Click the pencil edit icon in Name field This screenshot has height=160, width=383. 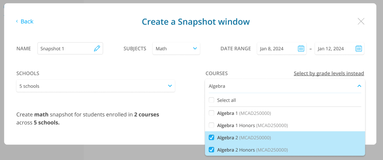[97, 49]
